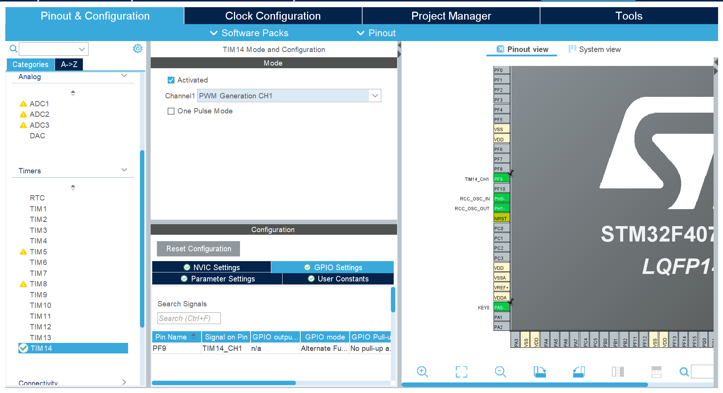This screenshot has width=723, height=393.
Task: Zoom in on the pinout view
Action: tap(423, 372)
